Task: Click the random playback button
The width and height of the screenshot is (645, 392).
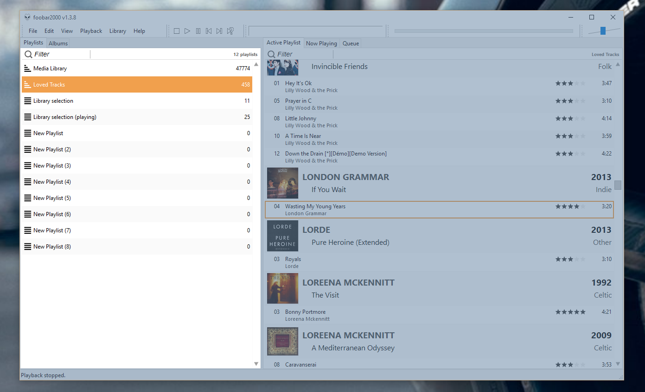Action: pos(230,31)
